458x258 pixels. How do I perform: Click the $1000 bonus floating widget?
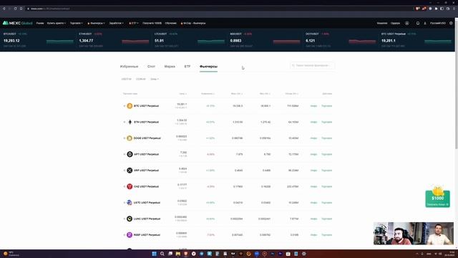pos(437,197)
